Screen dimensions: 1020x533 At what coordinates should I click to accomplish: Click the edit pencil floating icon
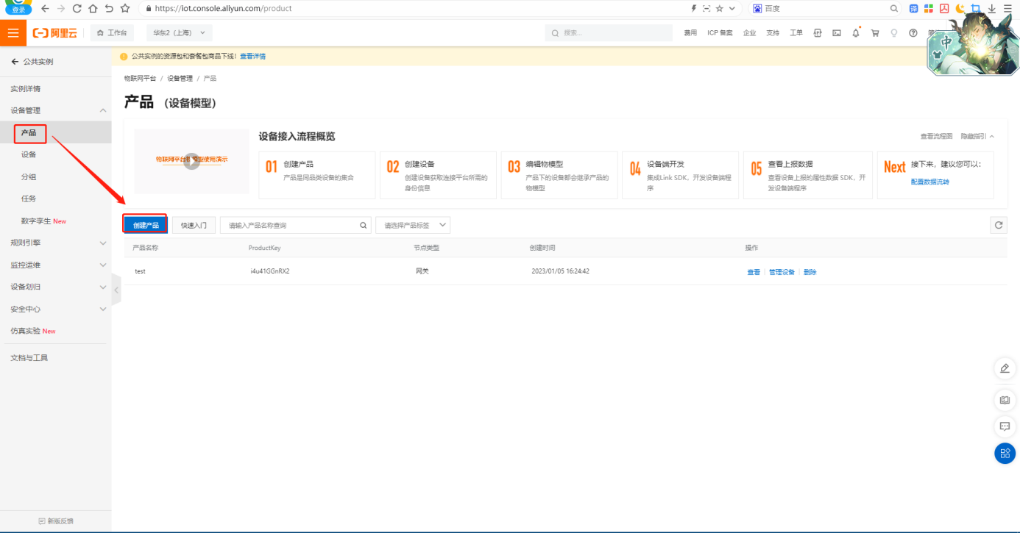[1005, 368]
